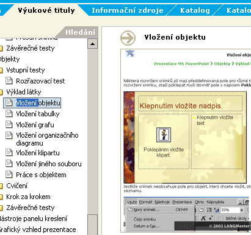Expand the Cvičení folder
Screen dimensions: 251x235
(x=16, y=186)
